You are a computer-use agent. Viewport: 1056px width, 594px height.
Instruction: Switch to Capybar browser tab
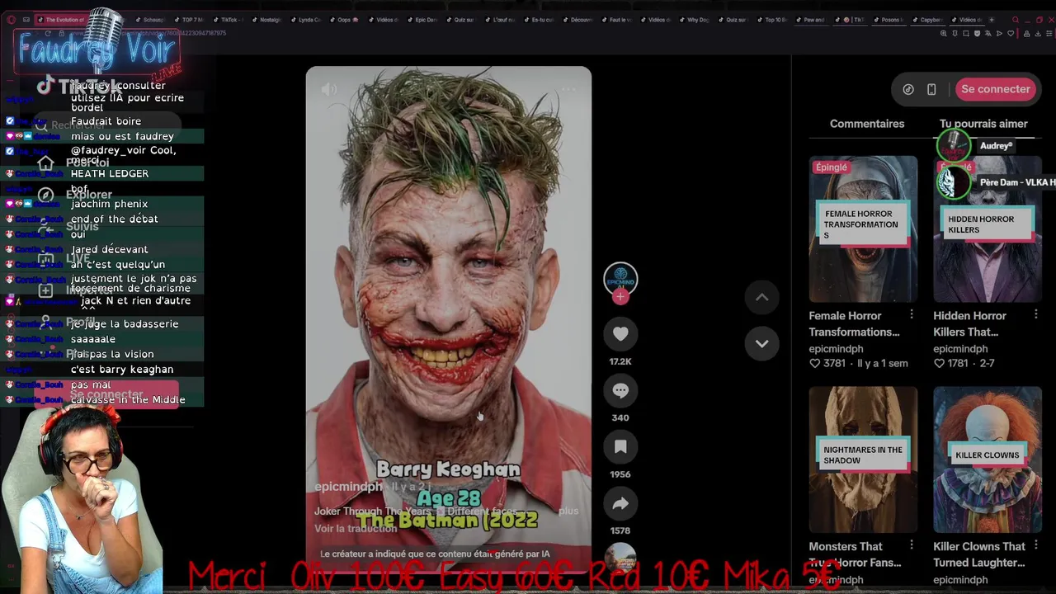tap(926, 20)
